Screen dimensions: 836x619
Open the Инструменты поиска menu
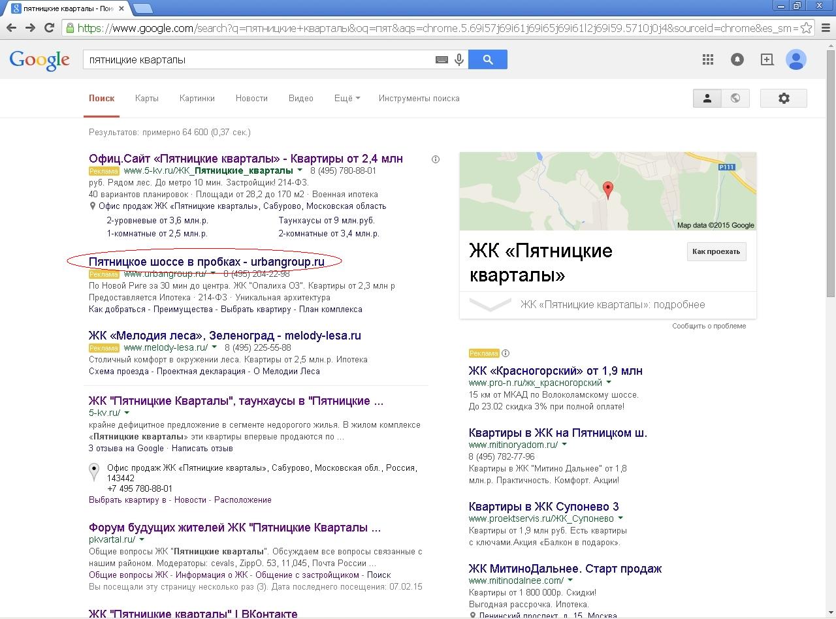tap(419, 98)
